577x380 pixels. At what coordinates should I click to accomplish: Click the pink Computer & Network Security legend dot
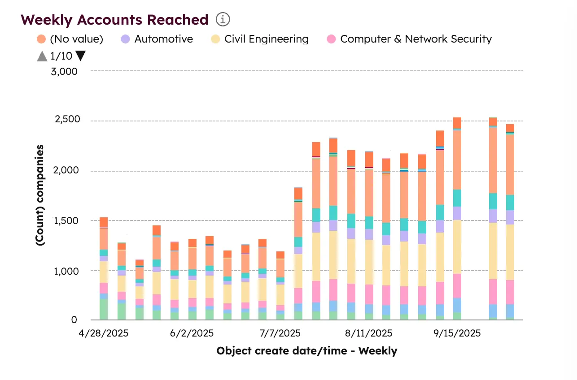pyautogui.click(x=331, y=39)
